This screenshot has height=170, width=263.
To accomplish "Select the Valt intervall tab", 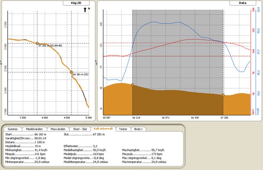I will 103,129.
